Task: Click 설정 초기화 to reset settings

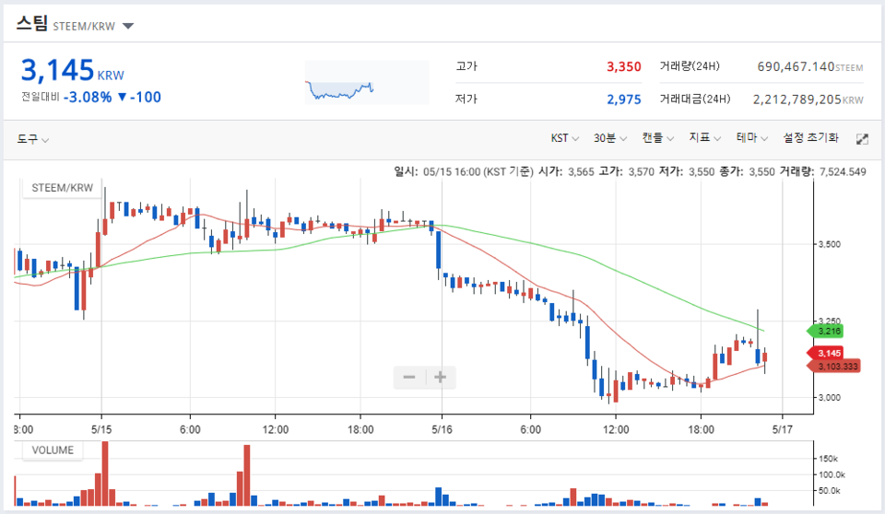Action: [x=810, y=137]
